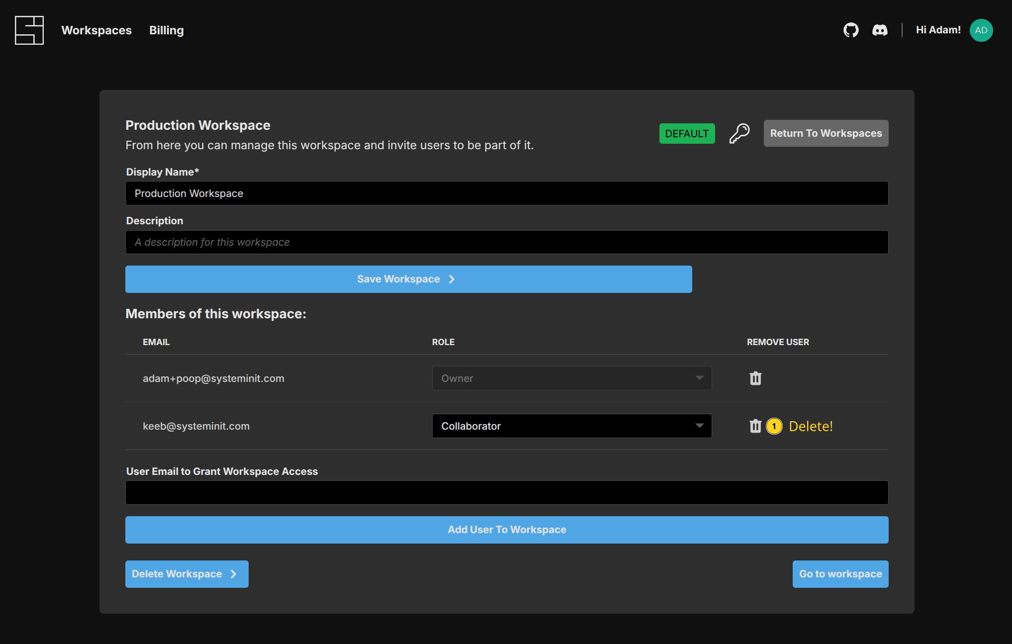Open the GitHub icon link
1012x644 pixels.
coord(851,30)
